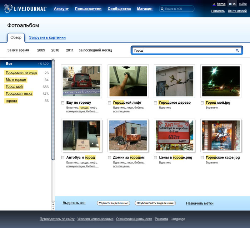This screenshot has height=228, width=250.
Task: Open the Сообщества menu
Action: tap(119, 9)
